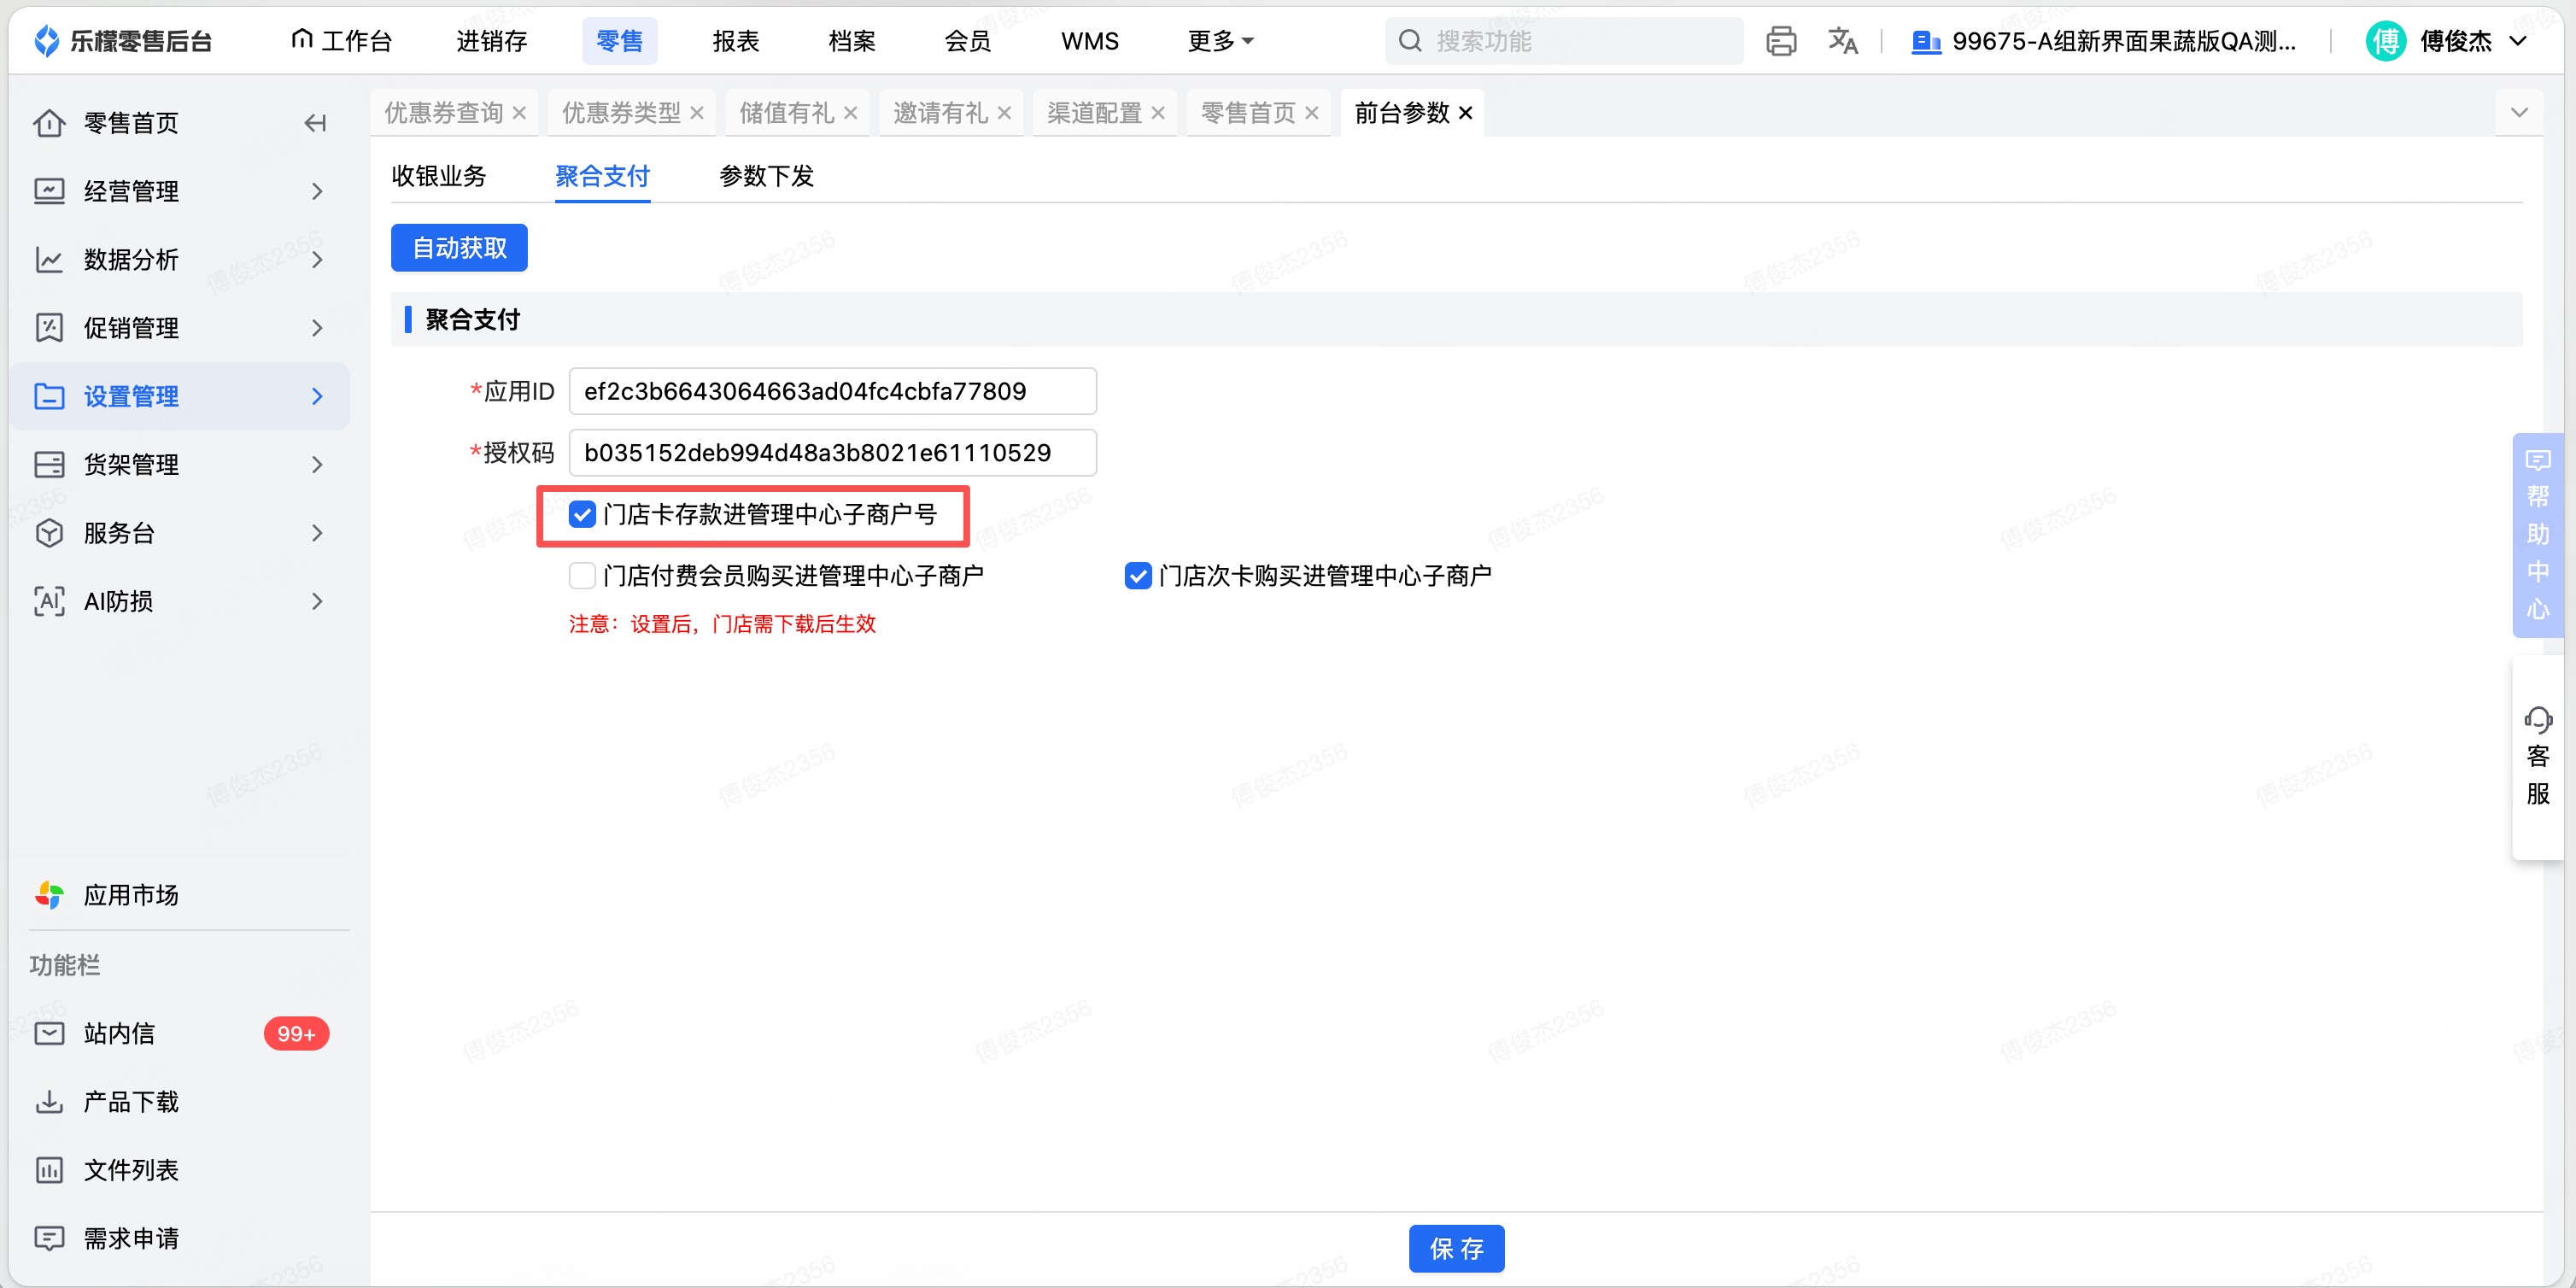This screenshot has height=1288, width=2576.
Task: Click the 授权码 input field
Action: tap(833, 453)
